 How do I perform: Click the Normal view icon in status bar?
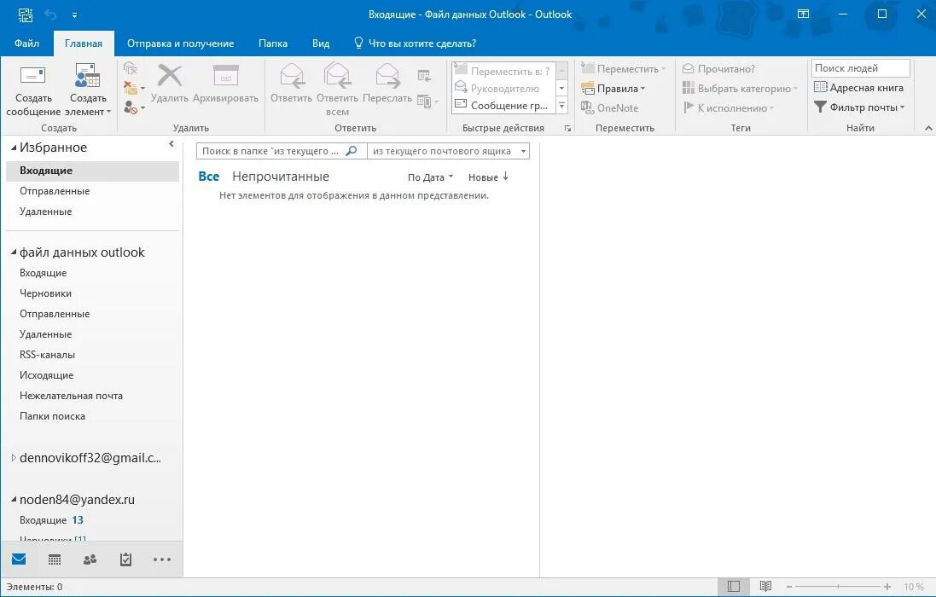click(734, 587)
